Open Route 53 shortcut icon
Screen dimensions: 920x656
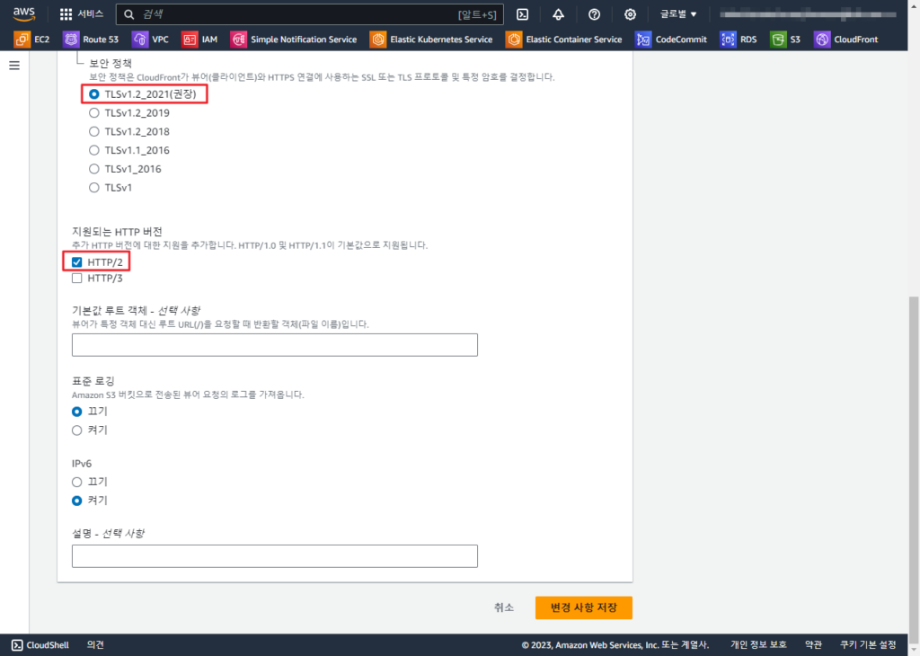coord(71,40)
